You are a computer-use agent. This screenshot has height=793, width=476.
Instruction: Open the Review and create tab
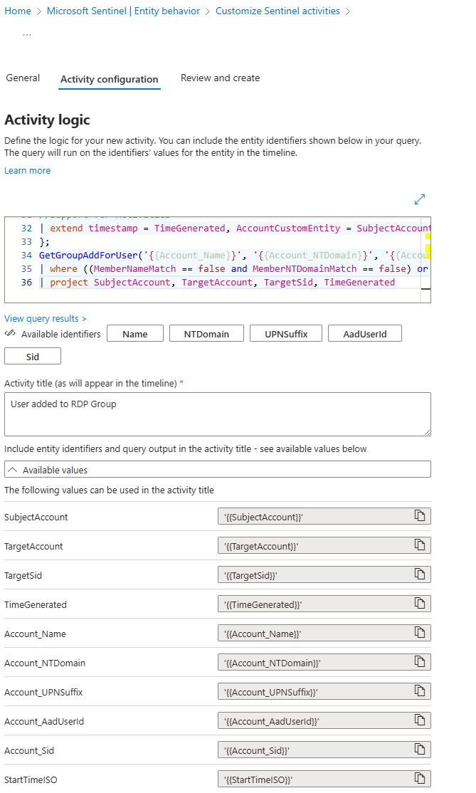click(220, 78)
